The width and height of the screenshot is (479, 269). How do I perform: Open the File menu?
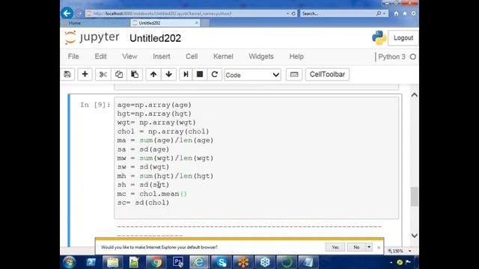(73, 57)
